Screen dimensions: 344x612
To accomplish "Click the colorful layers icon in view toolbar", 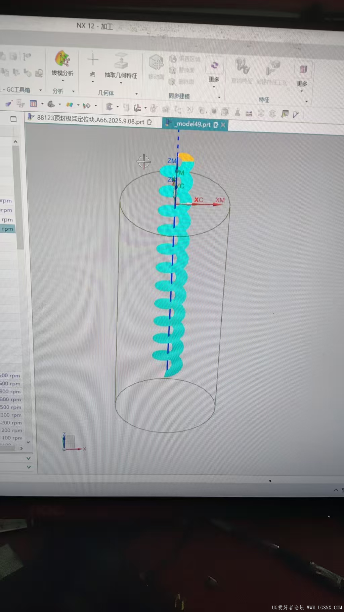I will (x=70, y=105).
